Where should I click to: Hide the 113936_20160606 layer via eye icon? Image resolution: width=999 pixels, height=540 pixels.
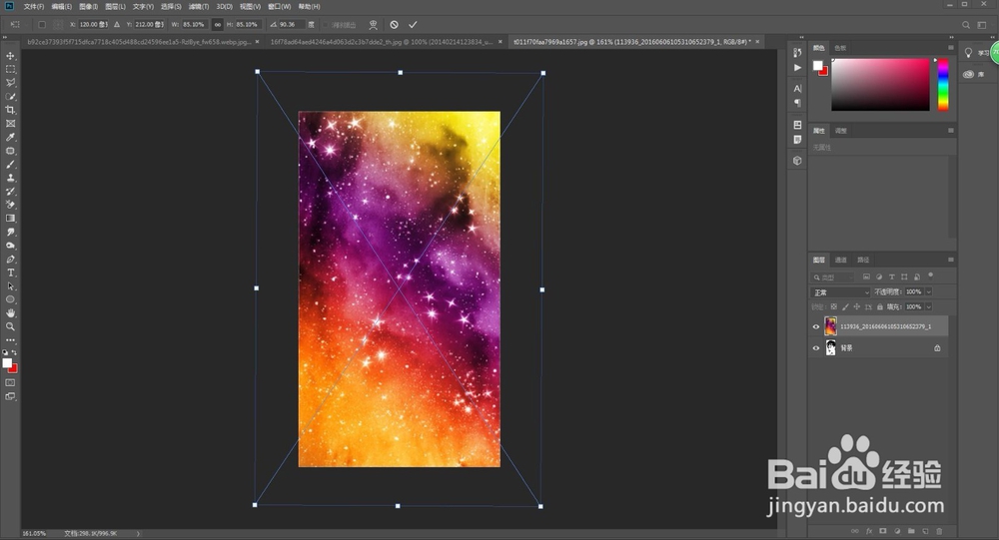coord(816,326)
